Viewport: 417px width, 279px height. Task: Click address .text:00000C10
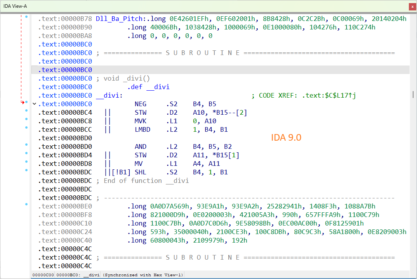coord(65,223)
